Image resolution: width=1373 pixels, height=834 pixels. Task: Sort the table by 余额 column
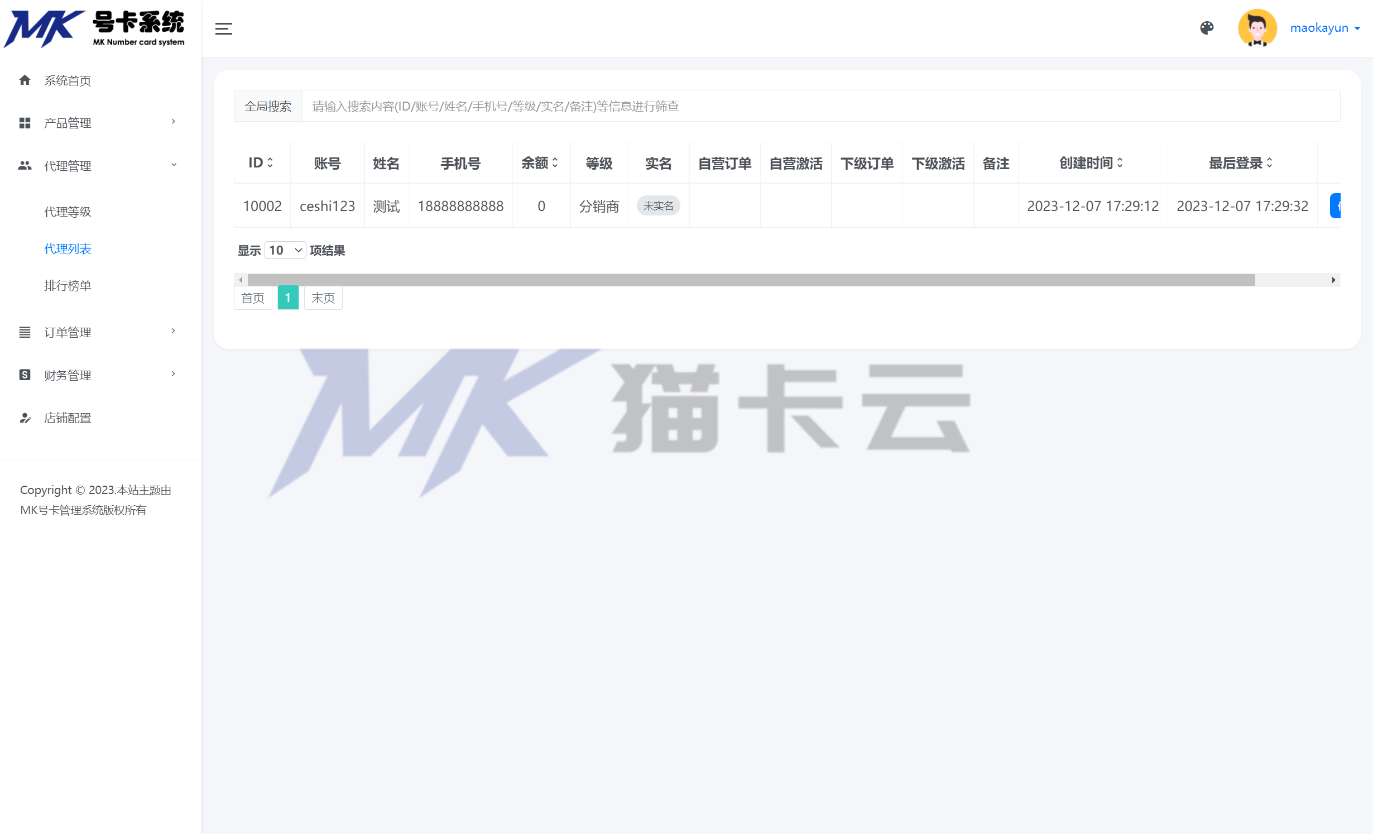[540, 163]
